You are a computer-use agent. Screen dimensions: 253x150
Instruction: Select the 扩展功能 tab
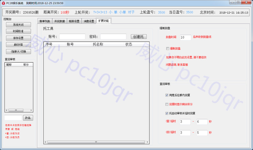(104, 21)
